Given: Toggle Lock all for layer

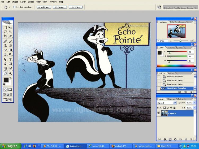Looking at the screenshot, I should click(175, 108).
